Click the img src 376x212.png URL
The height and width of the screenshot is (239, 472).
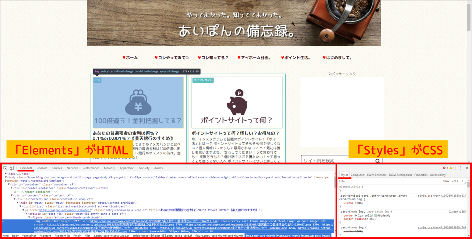click(x=154, y=221)
